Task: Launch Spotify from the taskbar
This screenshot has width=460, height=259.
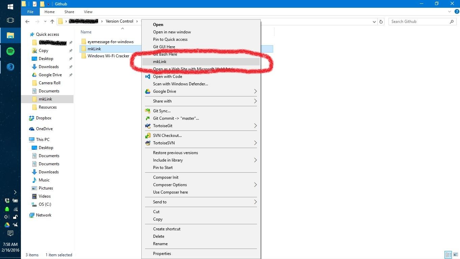Action: tap(10, 51)
